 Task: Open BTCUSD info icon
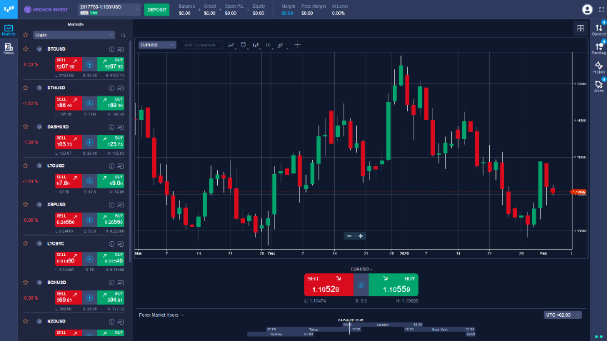click(111, 49)
